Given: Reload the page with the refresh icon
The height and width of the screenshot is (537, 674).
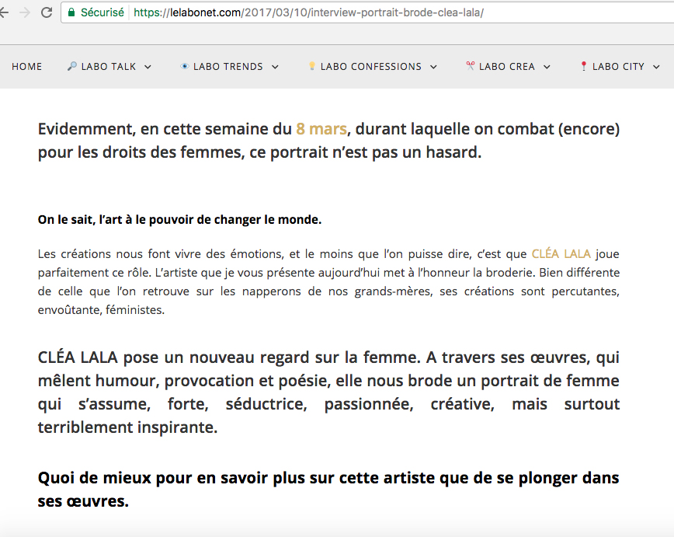Looking at the screenshot, I should 47,12.
